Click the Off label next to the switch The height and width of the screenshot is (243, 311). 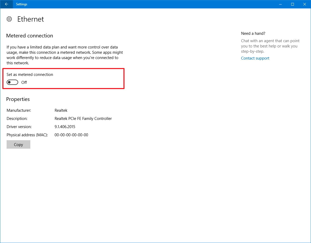[x=24, y=82]
